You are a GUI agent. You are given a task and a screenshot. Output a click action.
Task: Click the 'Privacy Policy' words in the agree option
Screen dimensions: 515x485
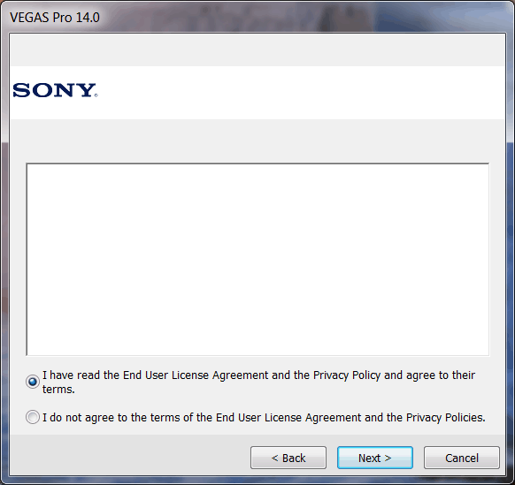347,375
